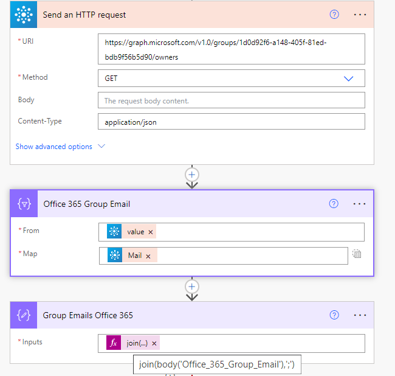This screenshot has height=376, width=395.
Task: Click the Office 365 Group Email Select icon
Action: coord(24,204)
